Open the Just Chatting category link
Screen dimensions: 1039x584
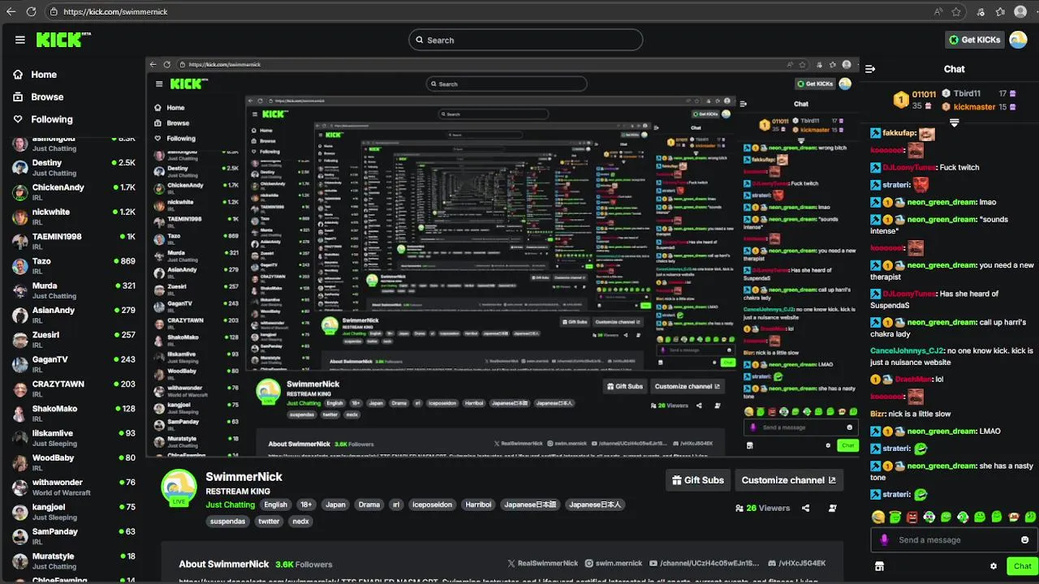[x=231, y=505]
